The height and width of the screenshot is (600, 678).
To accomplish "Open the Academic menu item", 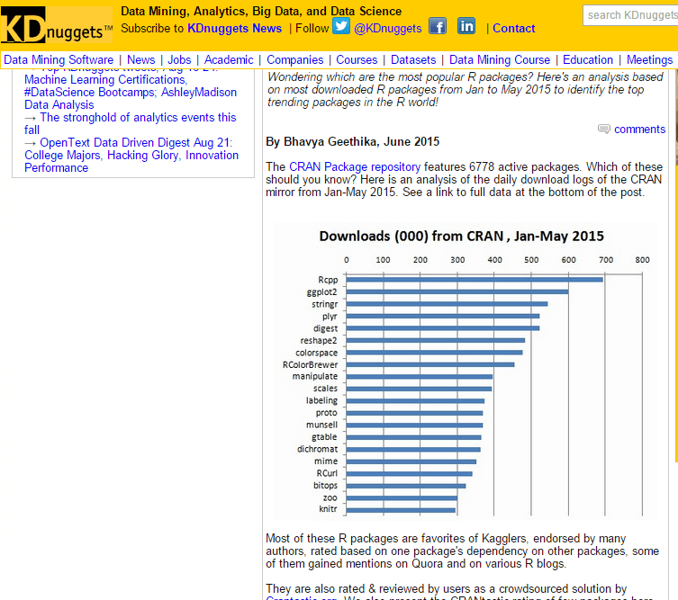I will point(229,59).
